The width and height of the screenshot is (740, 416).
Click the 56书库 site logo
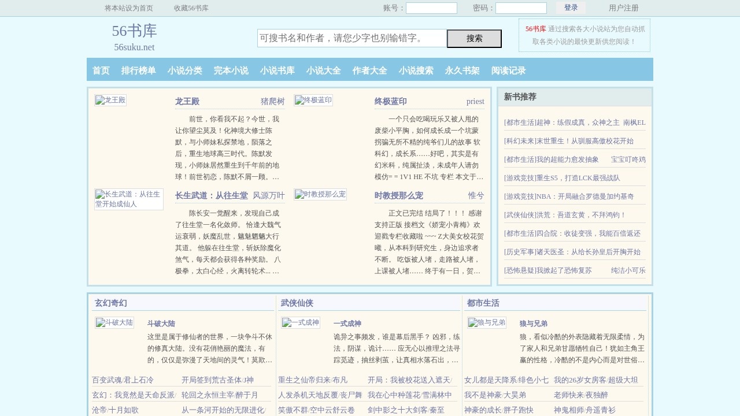pyautogui.click(x=134, y=32)
